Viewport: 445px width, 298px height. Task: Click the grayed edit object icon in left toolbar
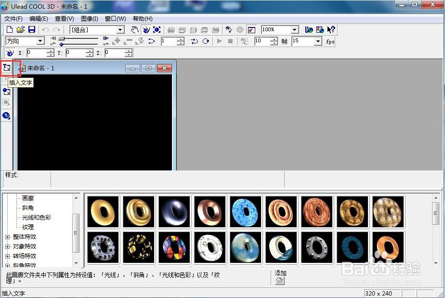point(6,103)
